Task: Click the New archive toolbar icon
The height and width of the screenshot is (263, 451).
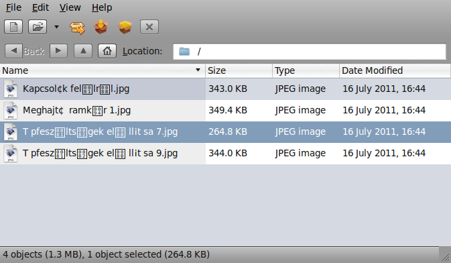Action: pyautogui.click(x=13, y=27)
